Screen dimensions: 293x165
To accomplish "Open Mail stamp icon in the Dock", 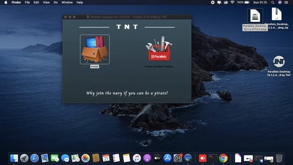I will [45, 158].
